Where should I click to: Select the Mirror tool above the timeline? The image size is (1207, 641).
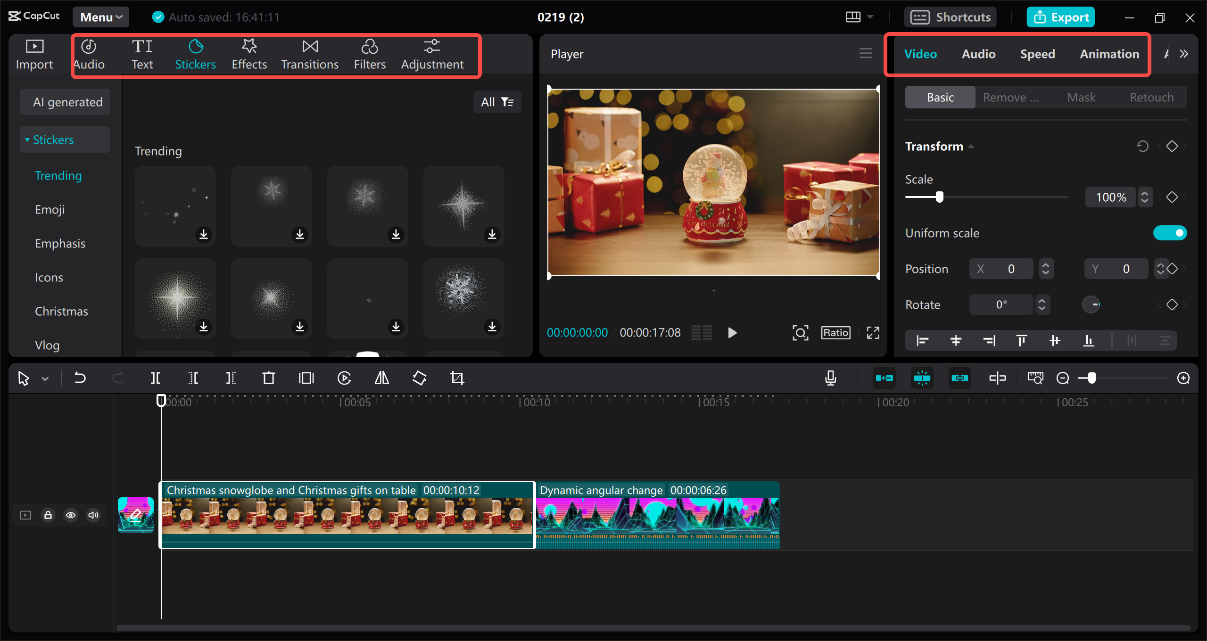(x=381, y=378)
